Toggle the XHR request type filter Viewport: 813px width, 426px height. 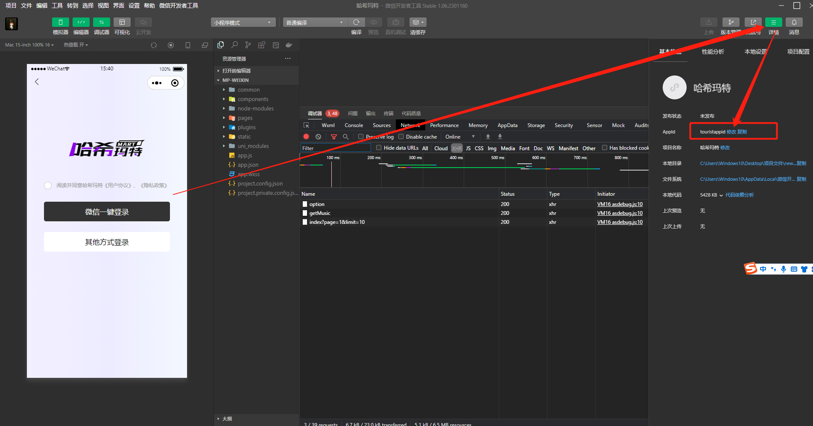coord(457,148)
